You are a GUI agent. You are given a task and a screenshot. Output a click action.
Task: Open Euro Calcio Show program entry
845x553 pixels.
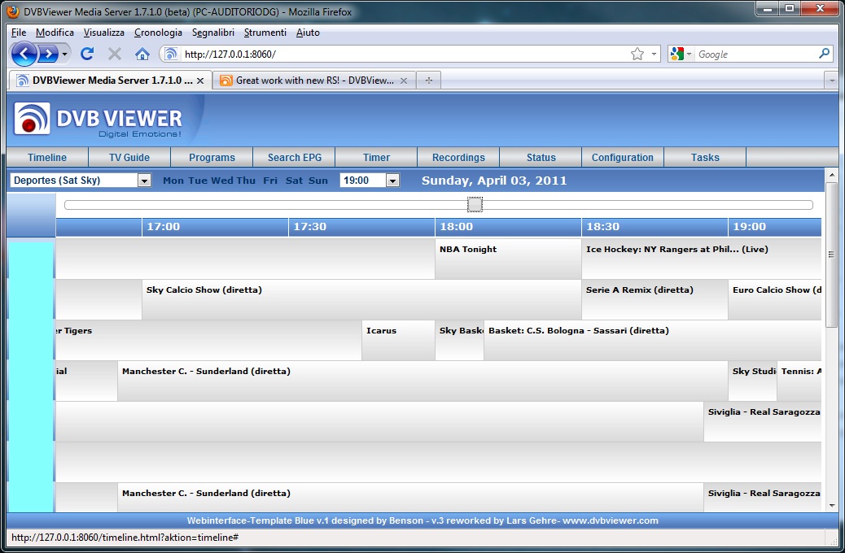[x=775, y=299]
